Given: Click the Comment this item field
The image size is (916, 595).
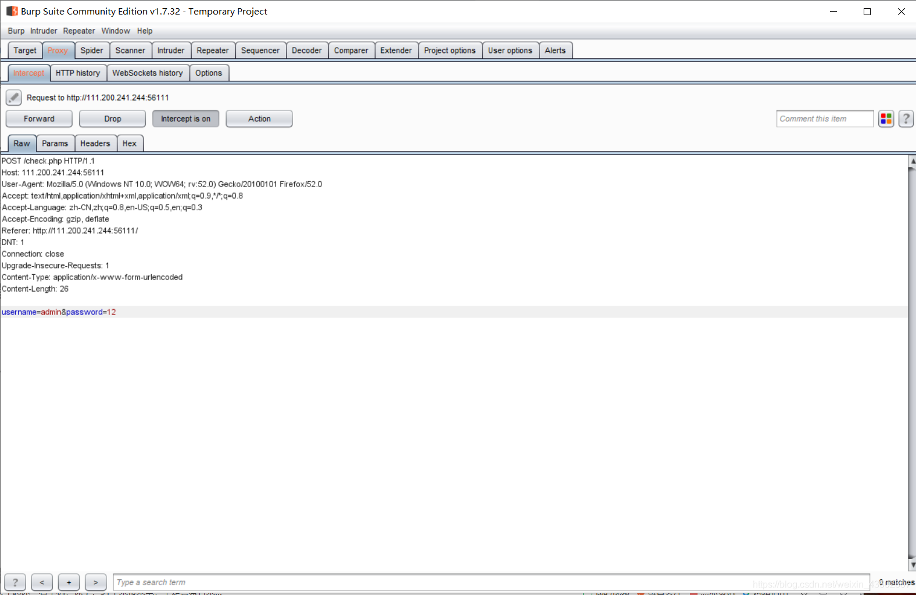Looking at the screenshot, I should pos(825,119).
